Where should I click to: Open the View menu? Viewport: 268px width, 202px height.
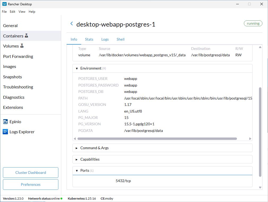tap(22, 12)
